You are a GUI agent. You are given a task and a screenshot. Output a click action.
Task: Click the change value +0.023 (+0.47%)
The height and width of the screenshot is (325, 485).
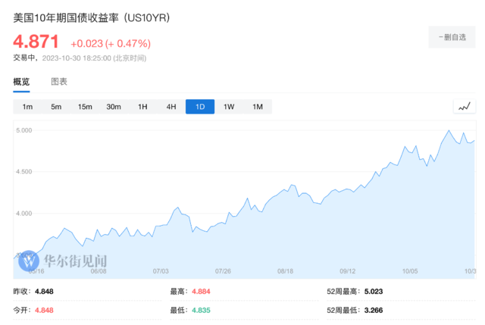[111, 44]
